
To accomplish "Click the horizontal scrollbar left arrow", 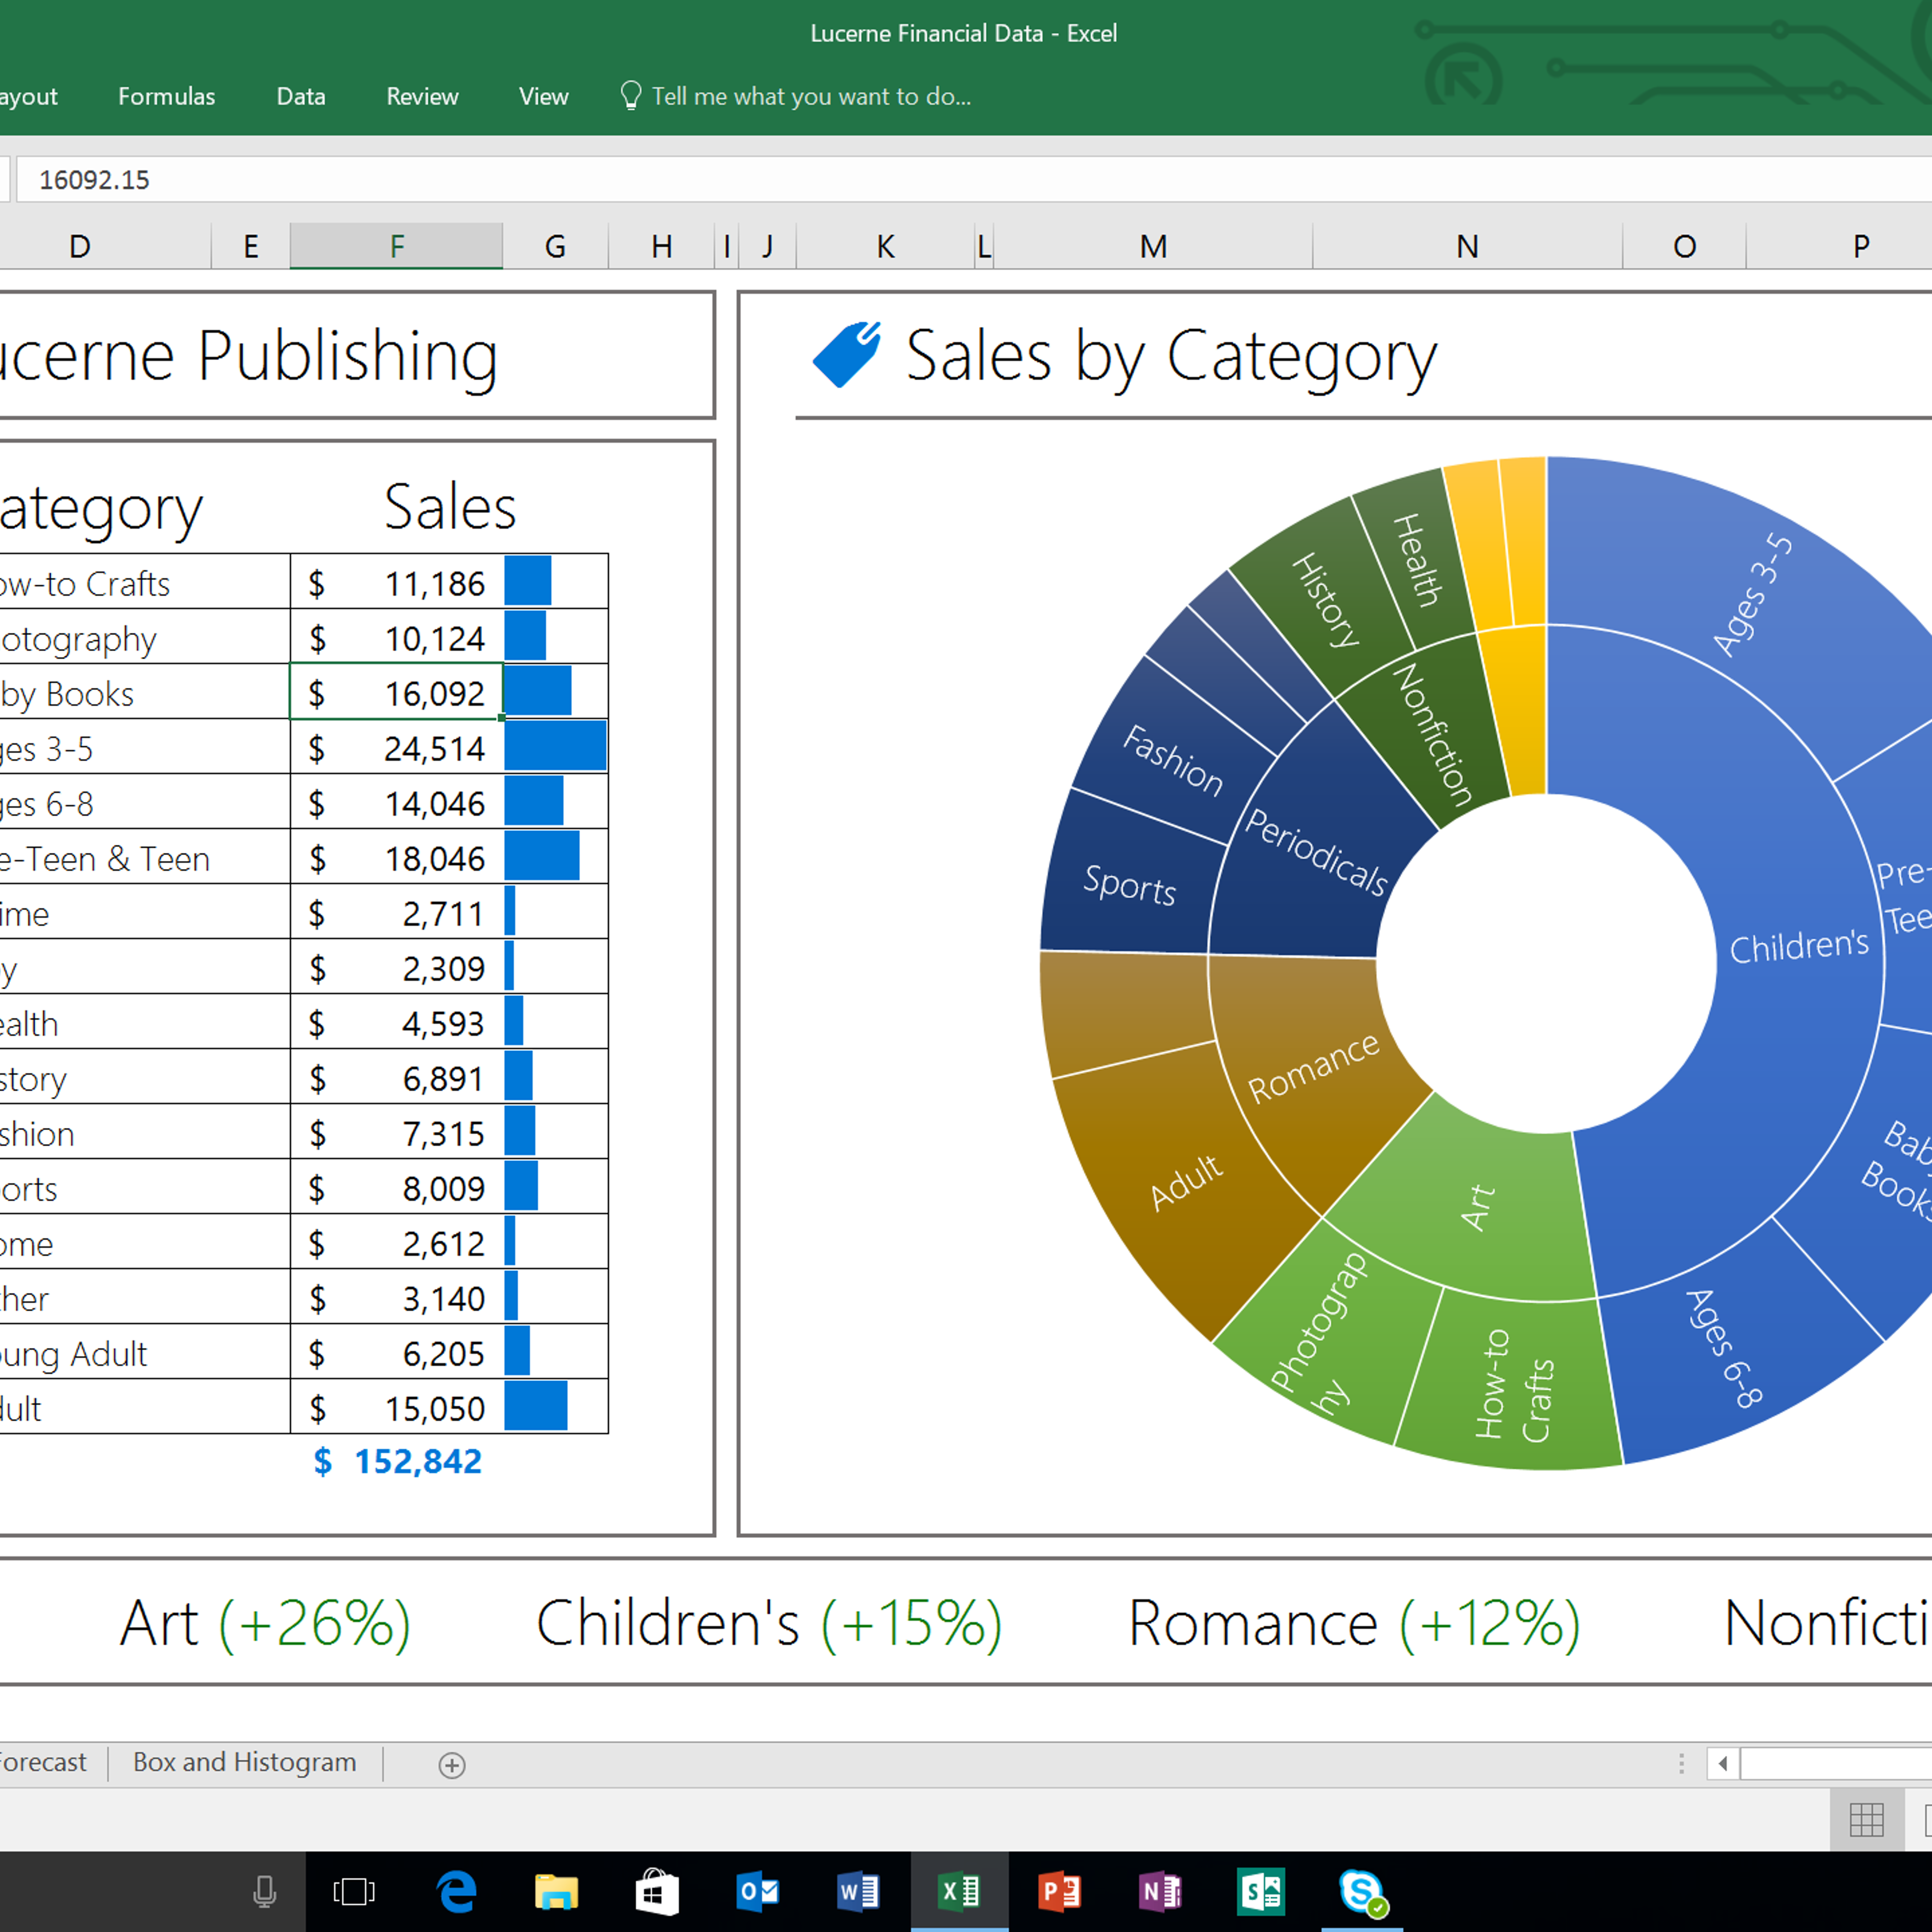I will (1722, 1763).
